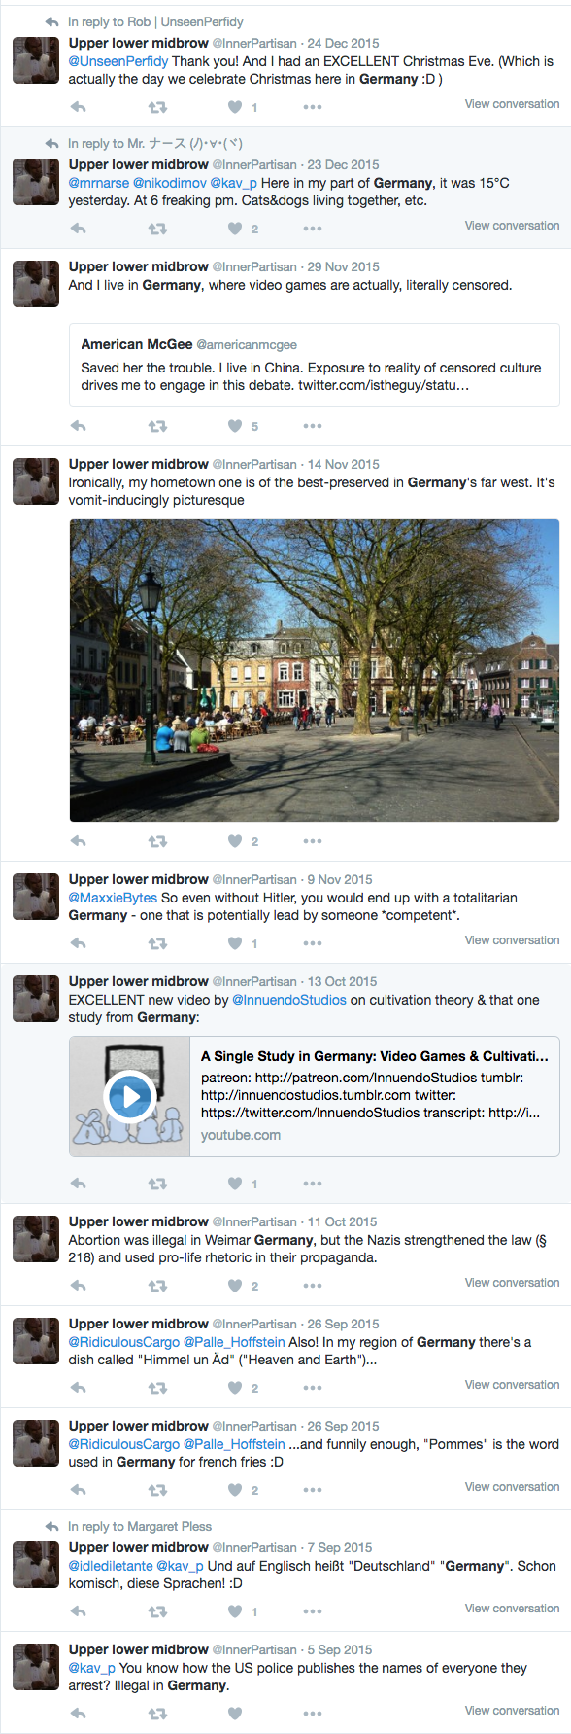Retweet the Weimar Germany abortion tweet
The height and width of the screenshot is (1734, 571).
157,1286
